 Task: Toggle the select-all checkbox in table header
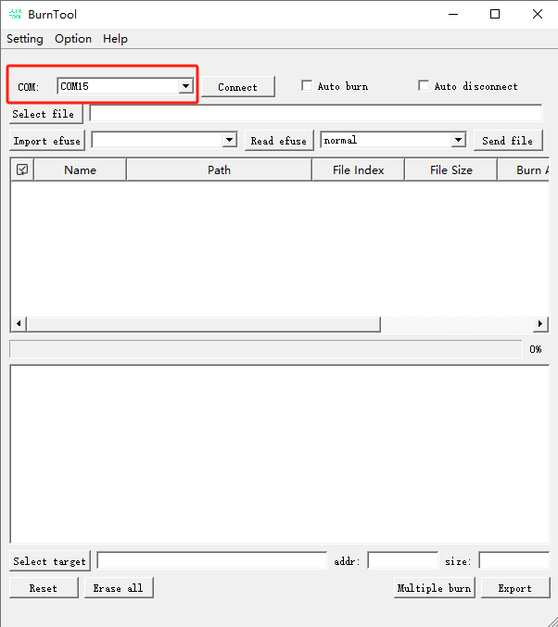click(x=22, y=169)
